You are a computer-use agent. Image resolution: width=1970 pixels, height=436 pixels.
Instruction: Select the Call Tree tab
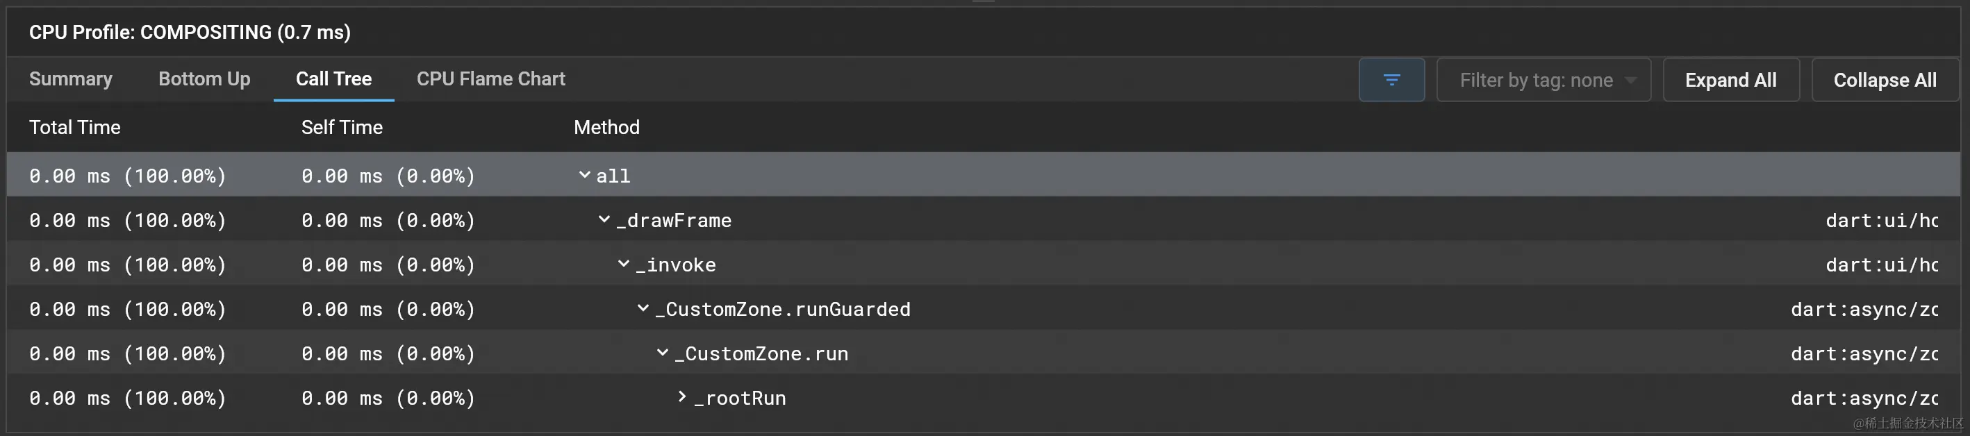(x=333, y=78)
